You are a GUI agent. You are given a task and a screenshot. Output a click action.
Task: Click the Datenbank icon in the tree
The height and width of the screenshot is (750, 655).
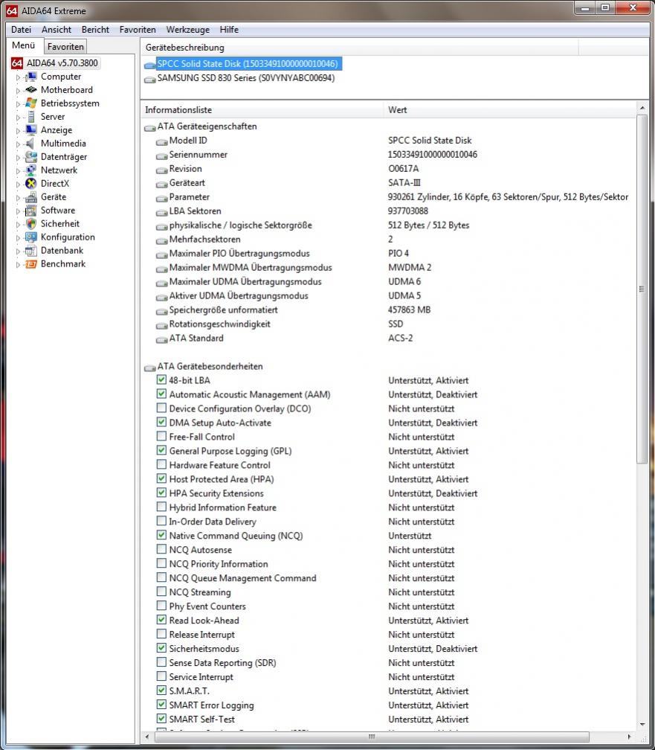click(31, 251)
